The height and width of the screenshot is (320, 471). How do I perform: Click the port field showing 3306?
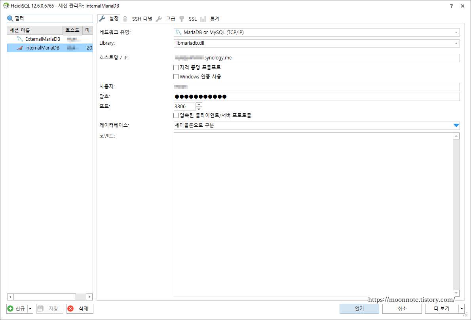[x=184, y=107]
